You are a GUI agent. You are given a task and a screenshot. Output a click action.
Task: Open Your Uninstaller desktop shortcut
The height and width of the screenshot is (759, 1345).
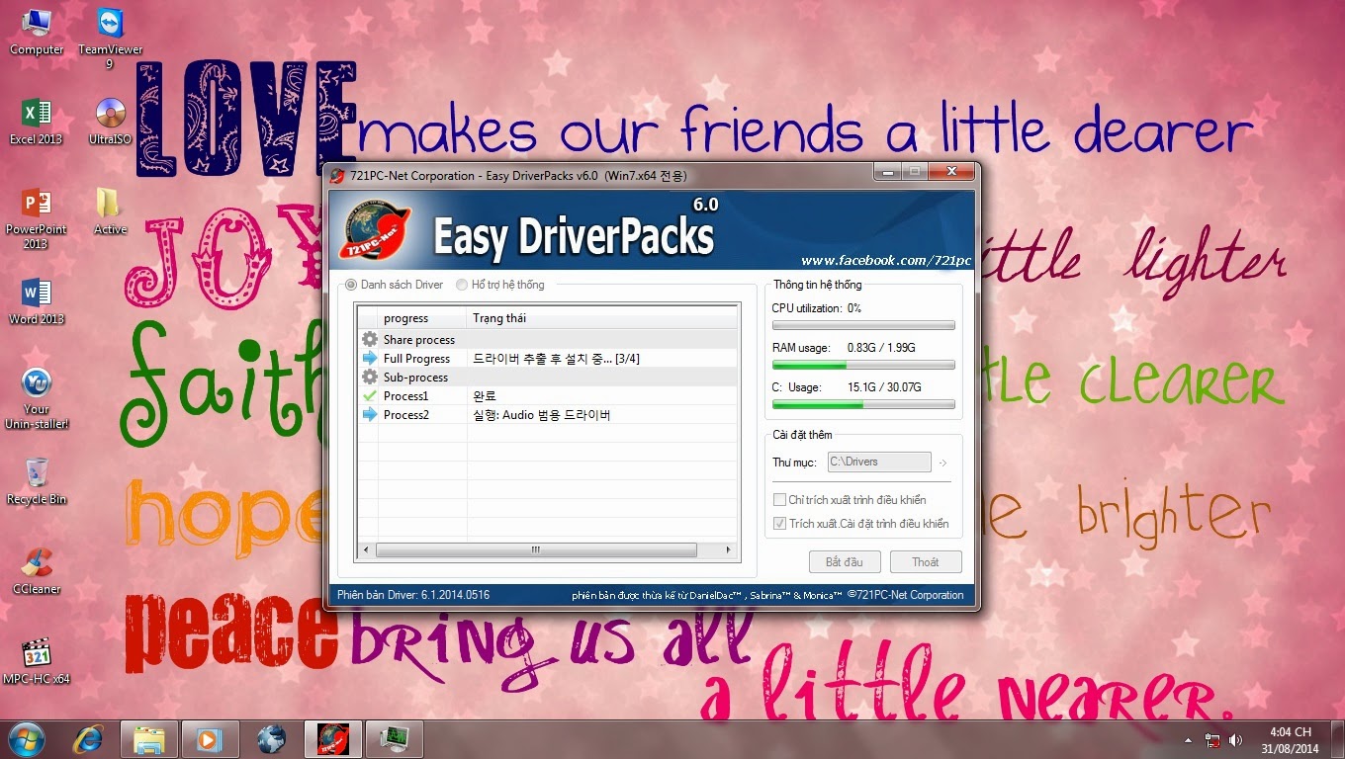coord(37,384)
